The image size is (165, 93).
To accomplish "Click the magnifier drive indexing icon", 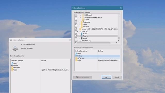I will (x=15, y=48).
